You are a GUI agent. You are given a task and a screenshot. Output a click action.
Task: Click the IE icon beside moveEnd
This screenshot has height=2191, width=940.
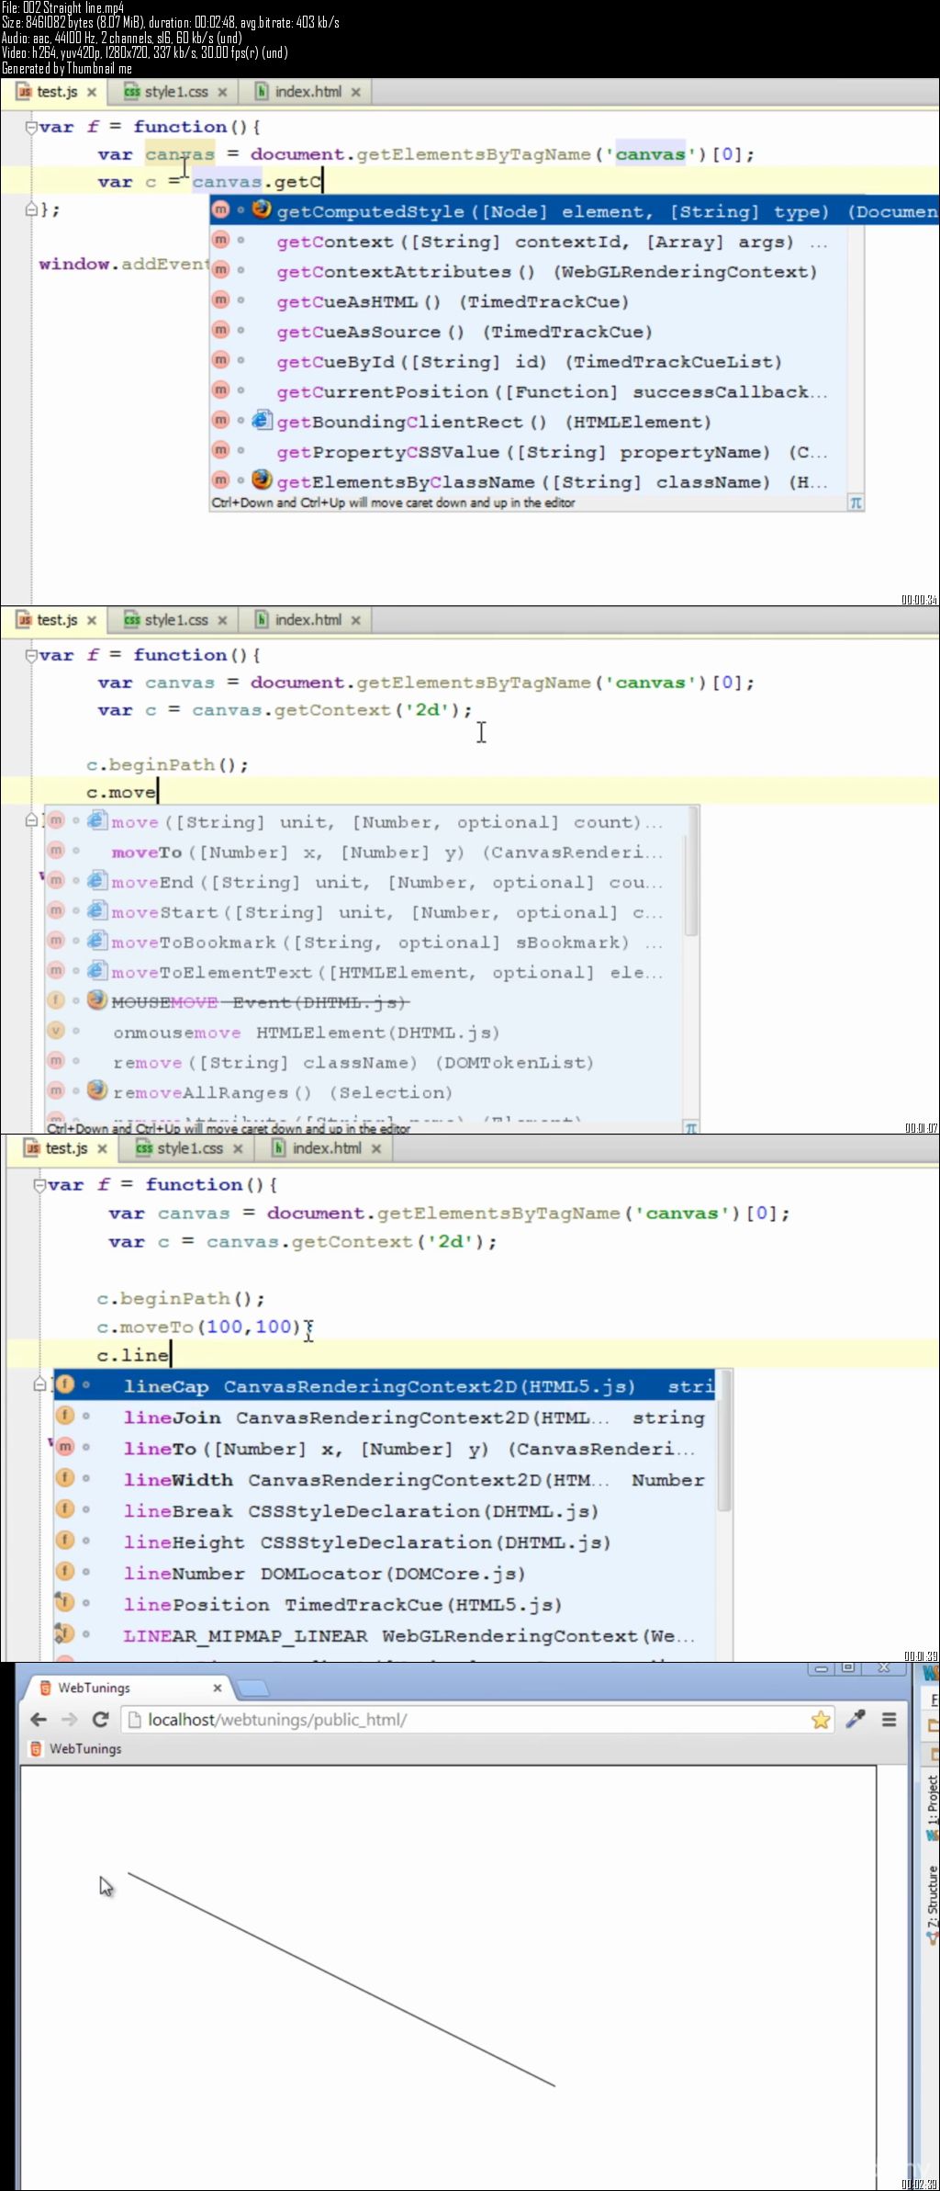tap(97, 881)
